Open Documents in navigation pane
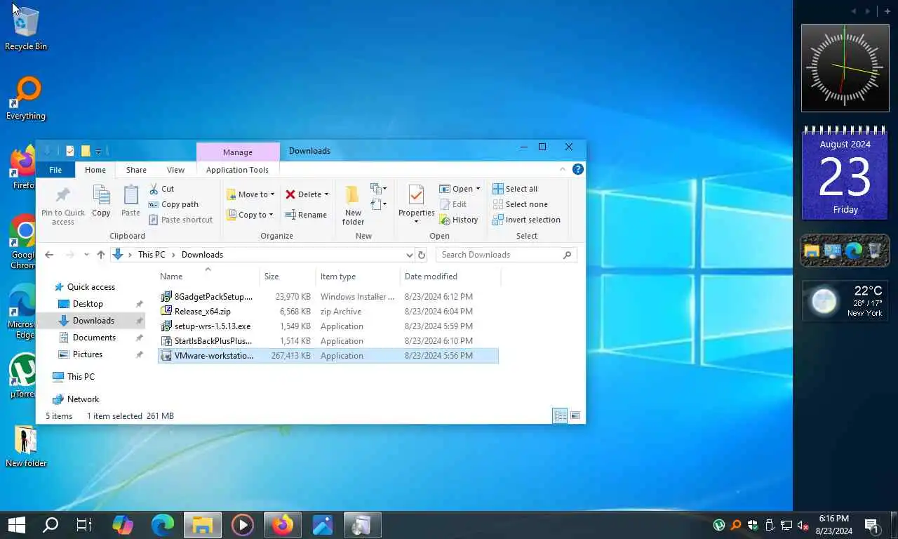 [94, 338]
